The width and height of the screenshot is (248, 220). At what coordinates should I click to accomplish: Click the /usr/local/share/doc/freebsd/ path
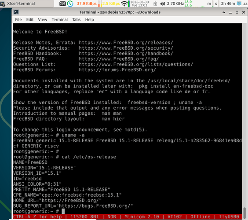click(x=189, y=81)
